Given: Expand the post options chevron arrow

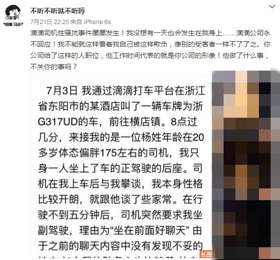Looking at the screenshot, I should pos(272,7).
